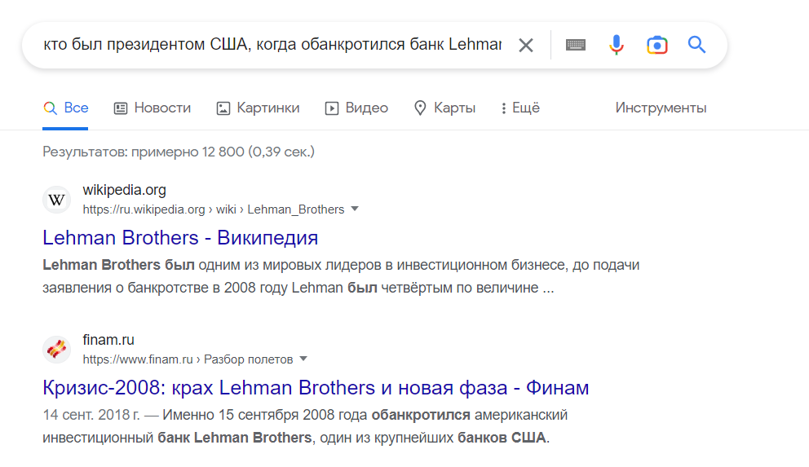This screenshot has width=809, height=467.
Task: Open the Карты tab
Action: (x=444, y=108)
